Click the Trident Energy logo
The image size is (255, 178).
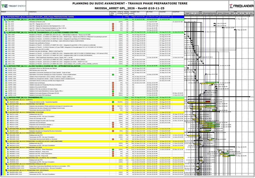click(x=13, y=6)
